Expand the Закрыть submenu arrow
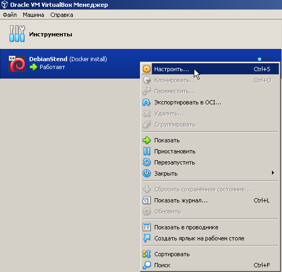The height and width of the screenshot is (272, 282). coord(273,173)
